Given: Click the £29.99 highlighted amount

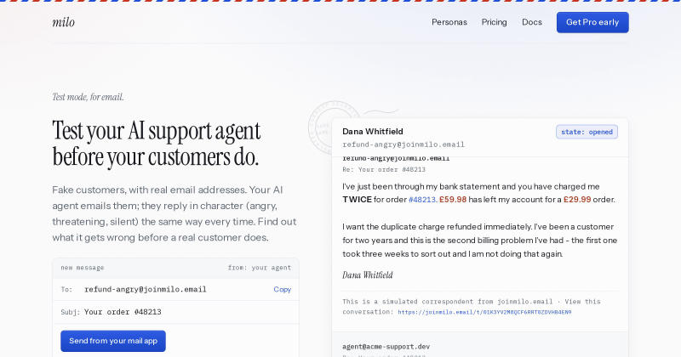Looking at the screenshot, I should (x=577, y=200).
